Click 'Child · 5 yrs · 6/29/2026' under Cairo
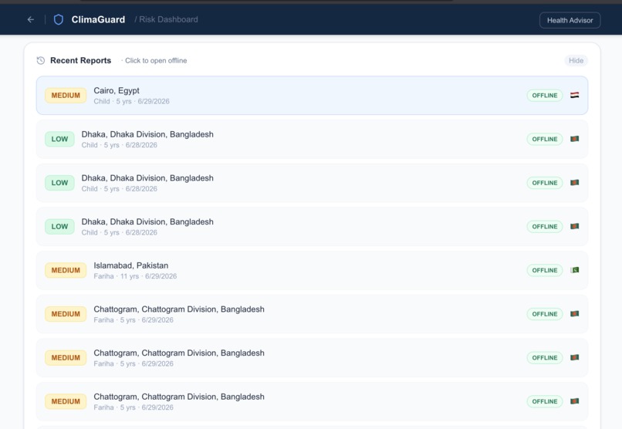The height and width of the screenshot is (429, 622). click(x=131, y=102)
